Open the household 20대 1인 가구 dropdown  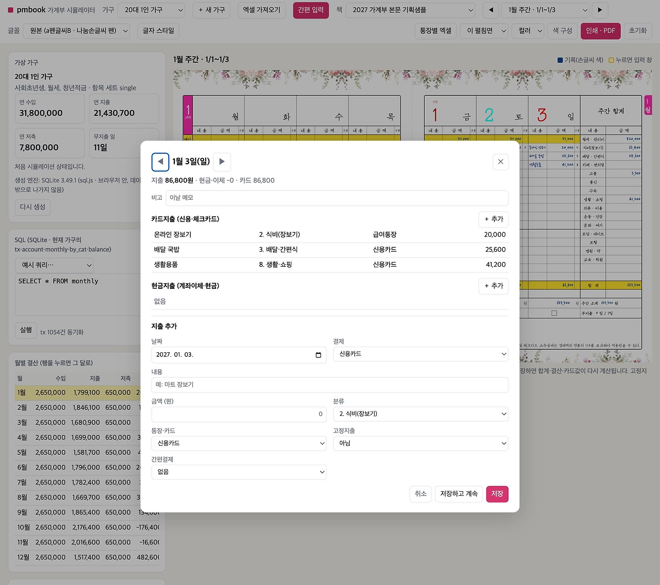pyautogui.click(x=152, y=10)
